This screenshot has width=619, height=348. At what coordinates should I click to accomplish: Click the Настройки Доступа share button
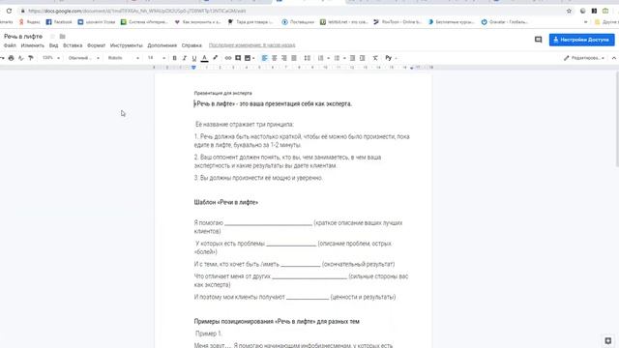point(581,40)
